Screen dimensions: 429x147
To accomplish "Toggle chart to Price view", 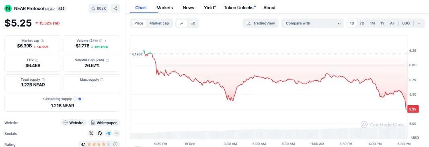I will click(x=139, y=23).
